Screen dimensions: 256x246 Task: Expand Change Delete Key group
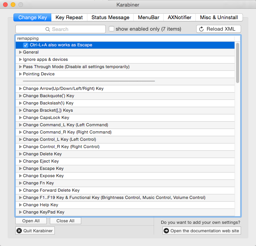click(x=20, y=154)
